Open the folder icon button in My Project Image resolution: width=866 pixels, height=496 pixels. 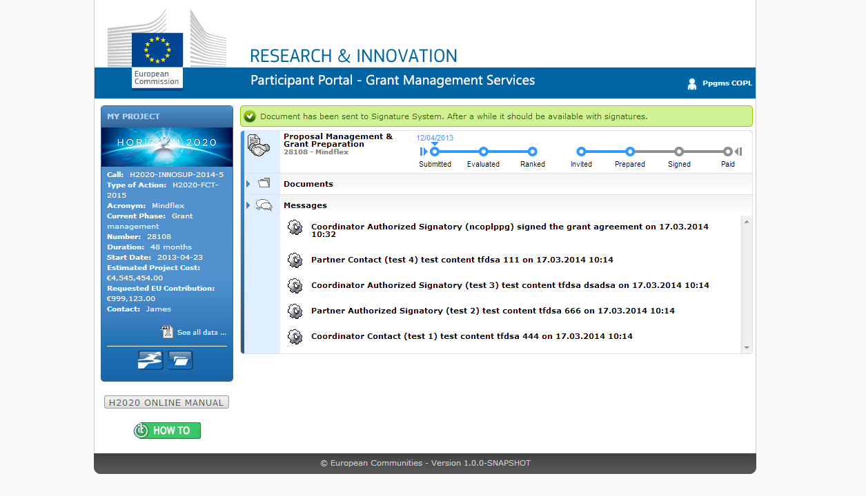180,360
